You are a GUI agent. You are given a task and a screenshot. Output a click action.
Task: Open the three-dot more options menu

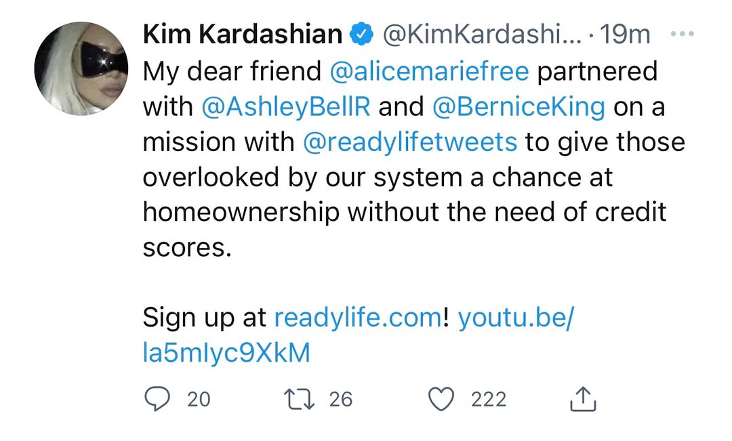coord(681,33)
